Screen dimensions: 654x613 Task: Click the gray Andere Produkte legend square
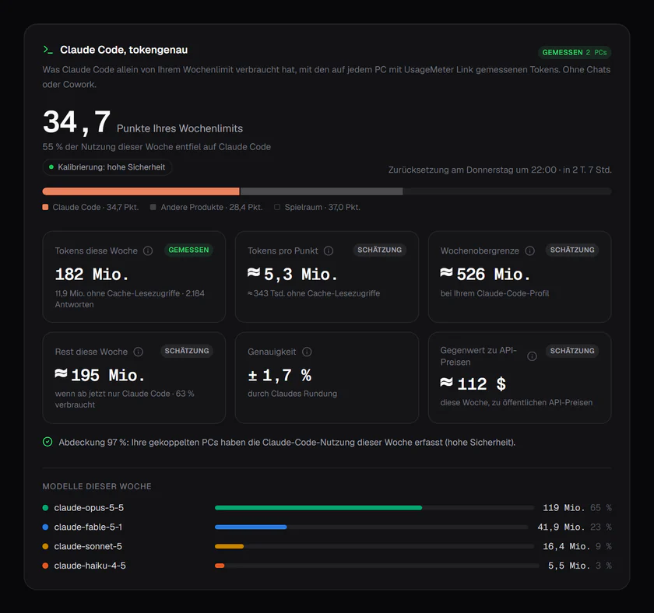click(153, 207)
